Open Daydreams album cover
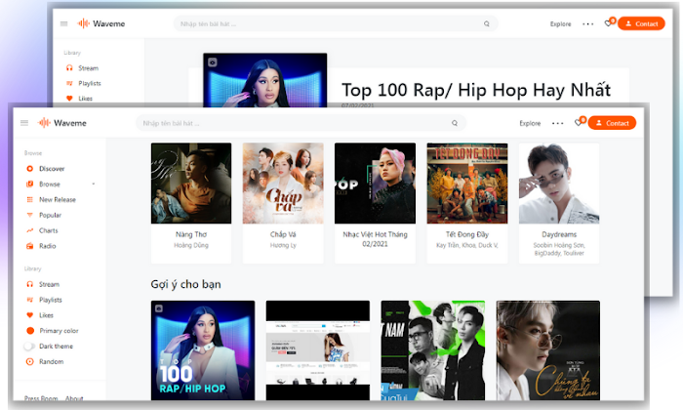This screenshot has width=683, height=410. (559, 184)
